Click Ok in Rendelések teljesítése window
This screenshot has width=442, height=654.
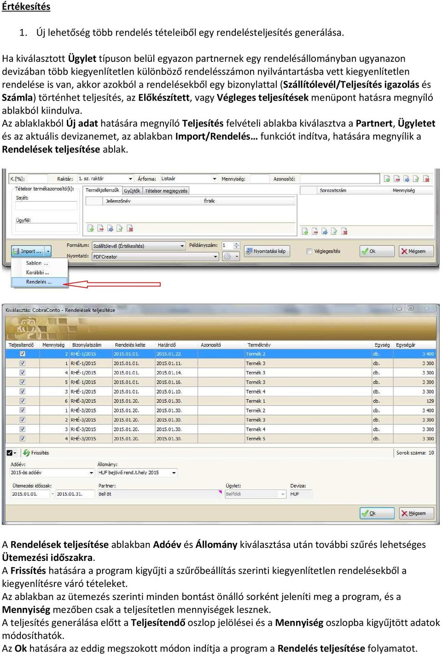(377, 513)
